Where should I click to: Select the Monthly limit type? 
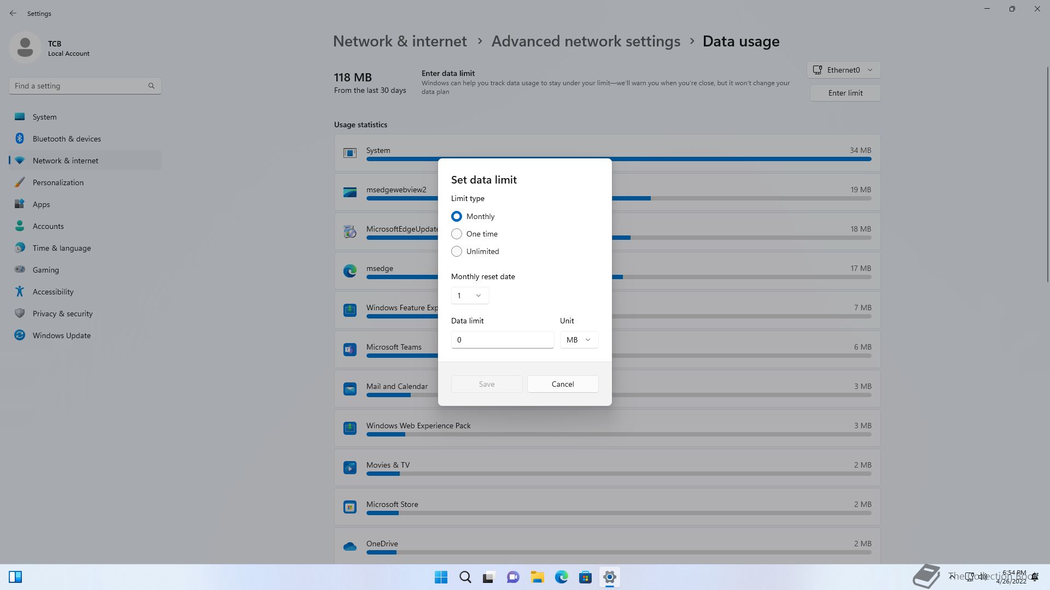(457, 216)
